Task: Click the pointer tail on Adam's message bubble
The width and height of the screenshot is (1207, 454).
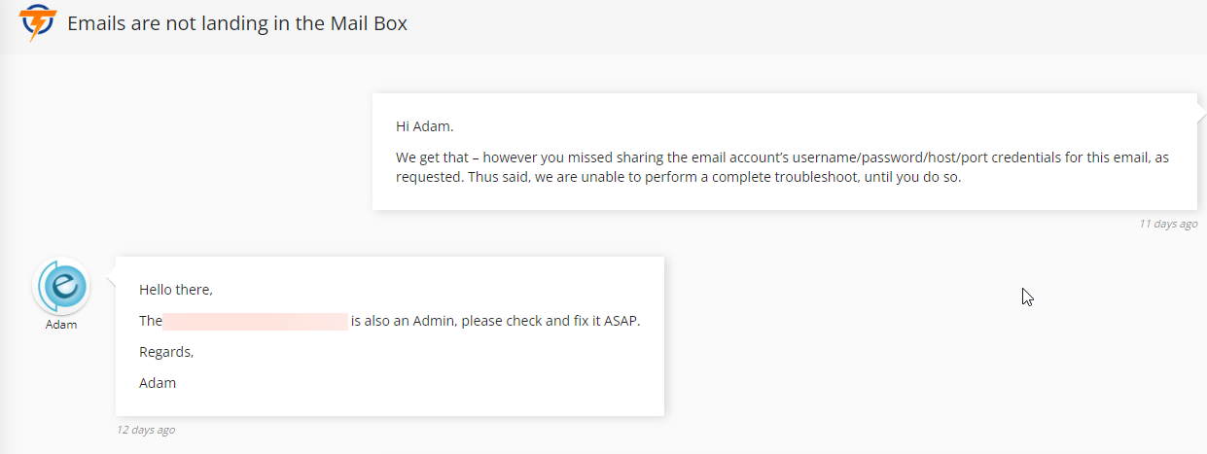Action: 110,273
